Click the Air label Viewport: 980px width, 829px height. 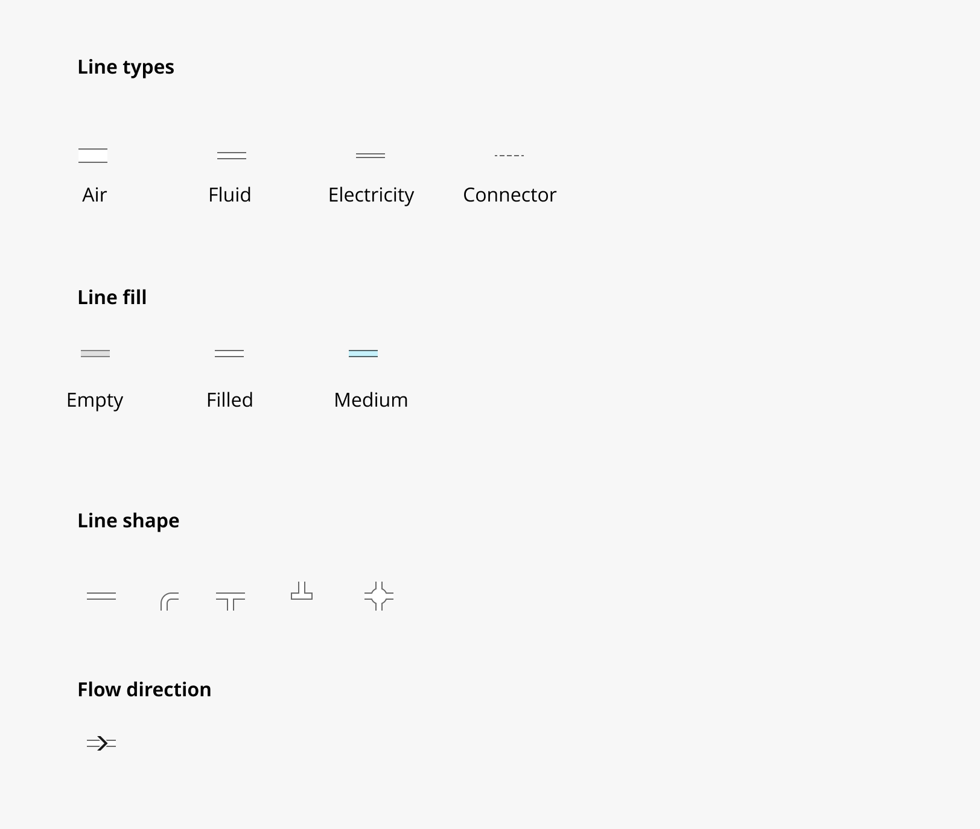[94, 195]
